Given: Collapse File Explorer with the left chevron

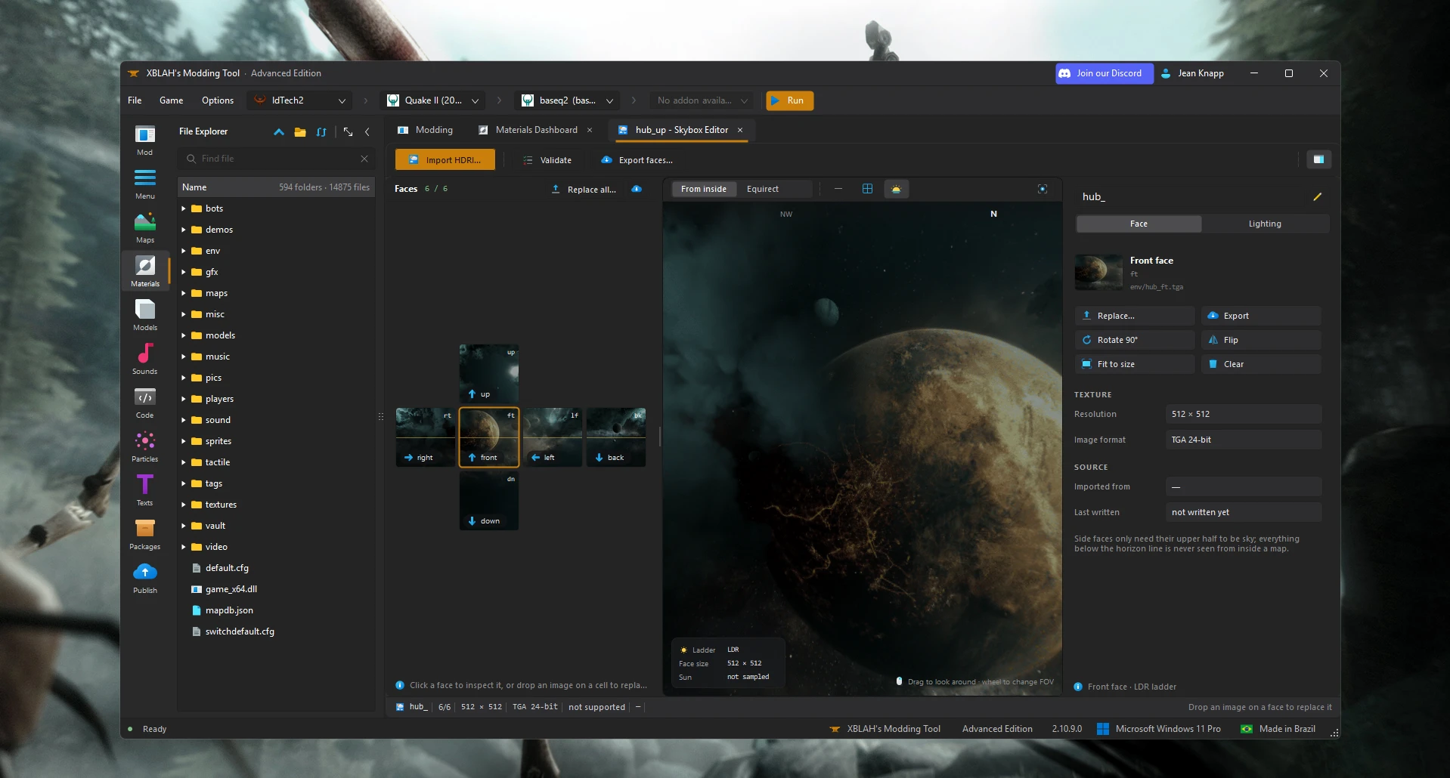Looking at the screenshot, I should point(367,131).
